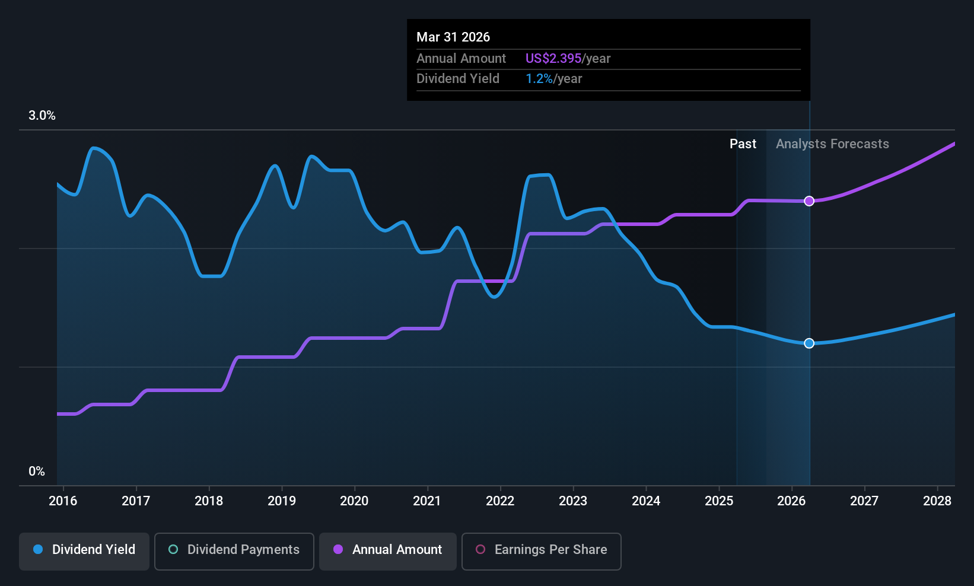Viewport: 974px width, 586px height.
Task: Toggle the Dividend Yield legend series
Action: click(x=84, y=552)
